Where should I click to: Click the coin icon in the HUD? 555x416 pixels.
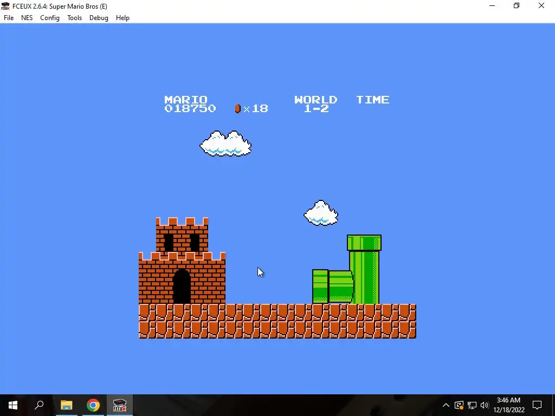pos(238,108)
